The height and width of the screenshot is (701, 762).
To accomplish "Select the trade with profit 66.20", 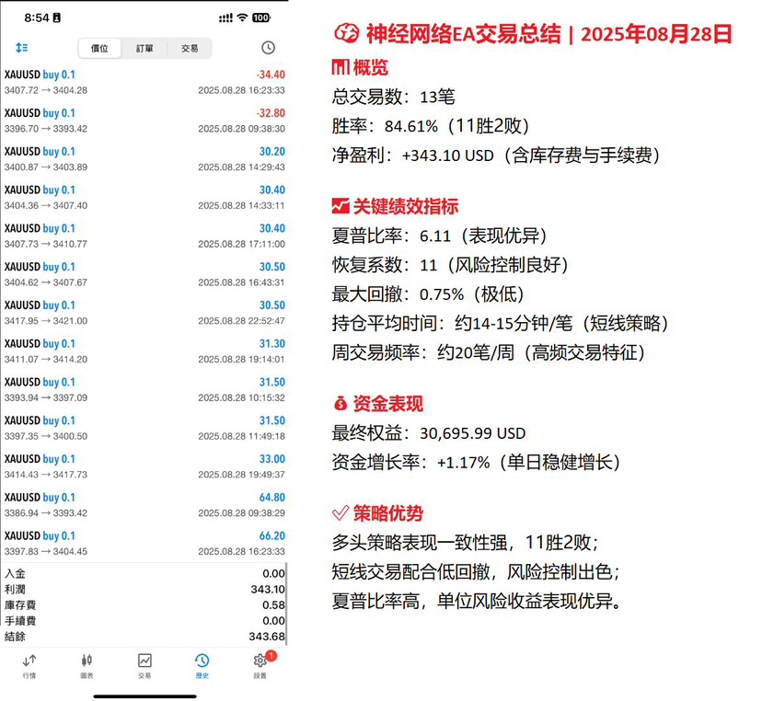I will pos(144,543).
